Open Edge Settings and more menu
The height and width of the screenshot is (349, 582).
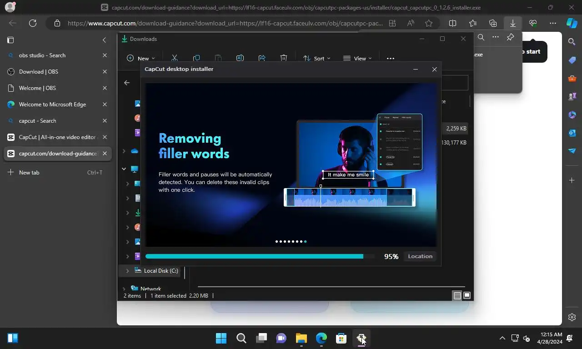(553, 23)
